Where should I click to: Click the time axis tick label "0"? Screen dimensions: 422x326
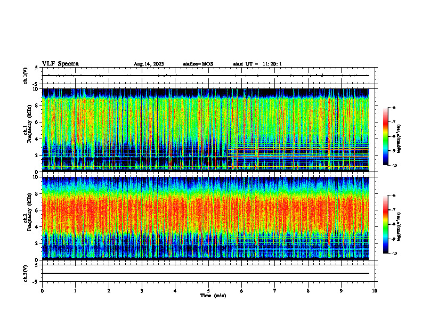pyautogui.click(x=42, y=291)
